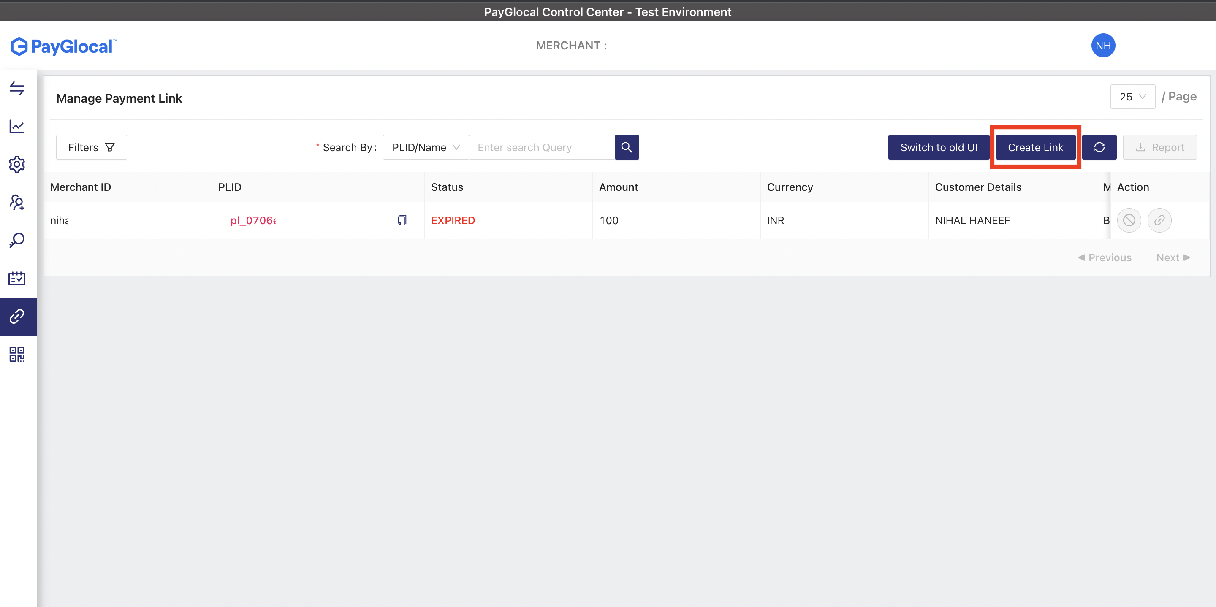Open the settings gear sidebar icon
The height and width of the screenshot is (607, 1216).
pyautogui.click(x=17, y=164)
